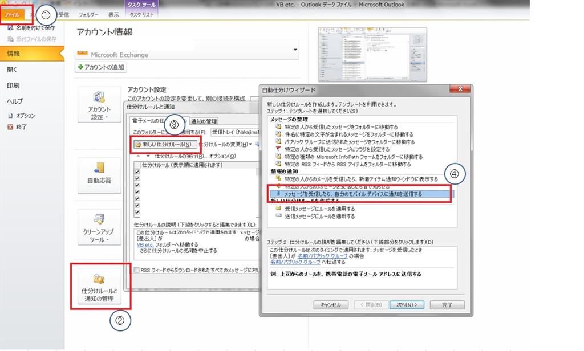Click the Outlook window preview thumbnail
The width and height of the screenshot is (584, 351).
(372, 54)
